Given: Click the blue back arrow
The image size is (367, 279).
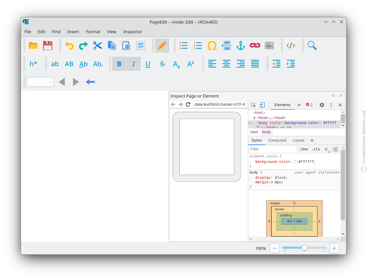Looking at the screenshot, I should click(90, 82).
